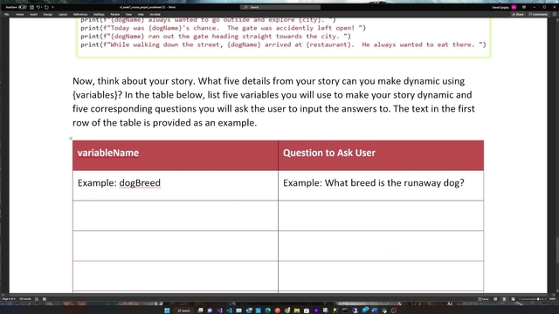Open the Windows Start menu
Screen dimensions: 559x314
point(167,311)
